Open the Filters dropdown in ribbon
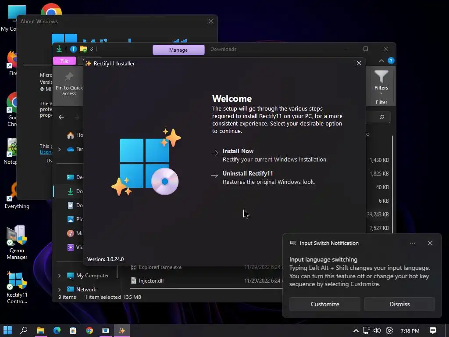The height and width of the screenshot is (337, 449). 381,82
